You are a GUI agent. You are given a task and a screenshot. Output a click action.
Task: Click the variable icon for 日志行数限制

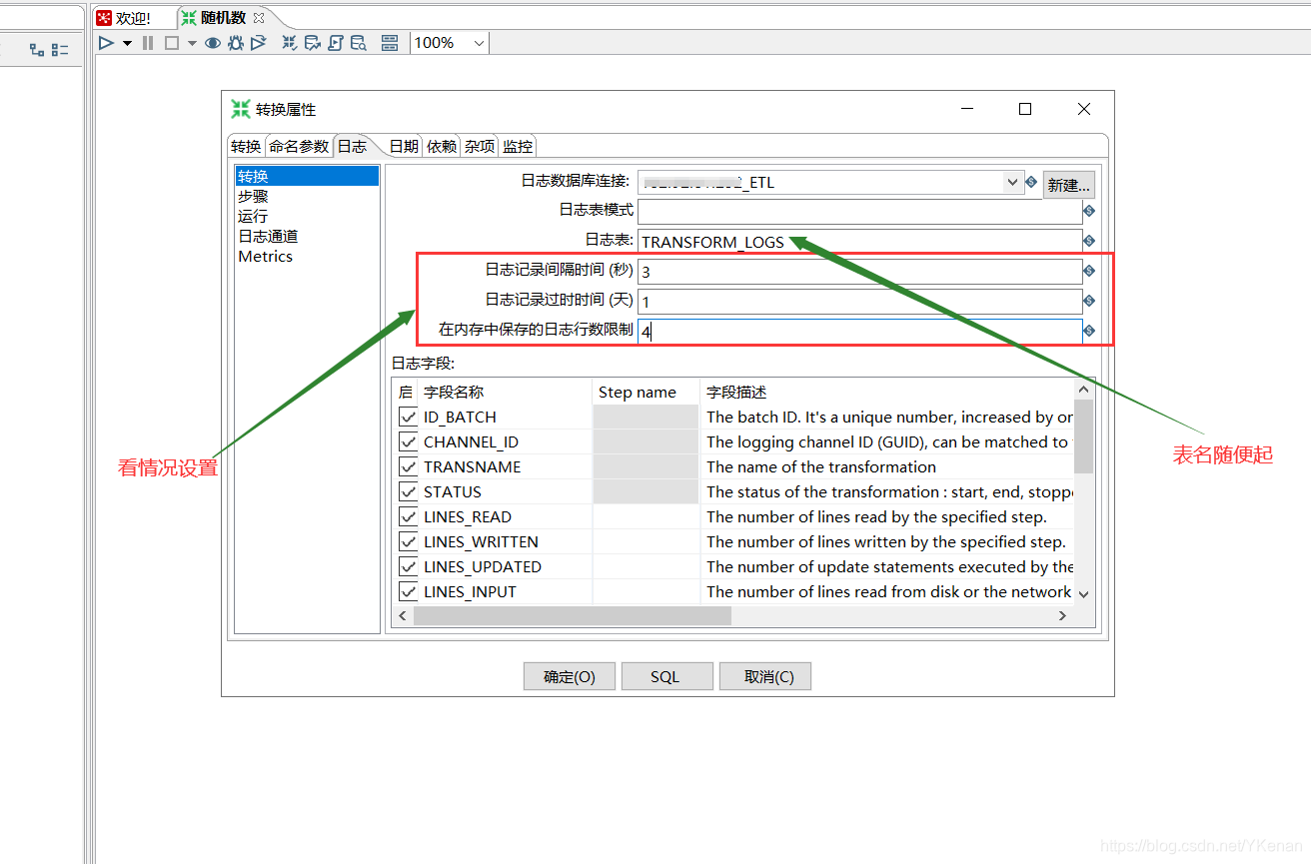click(x=1089, y=331)
